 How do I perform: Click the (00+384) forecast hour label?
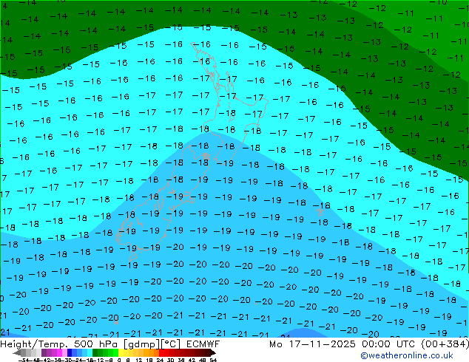(x=445, y=344)
